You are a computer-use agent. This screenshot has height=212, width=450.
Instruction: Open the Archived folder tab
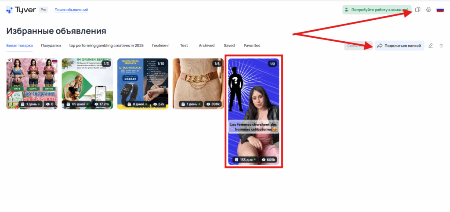pos(207,46)
